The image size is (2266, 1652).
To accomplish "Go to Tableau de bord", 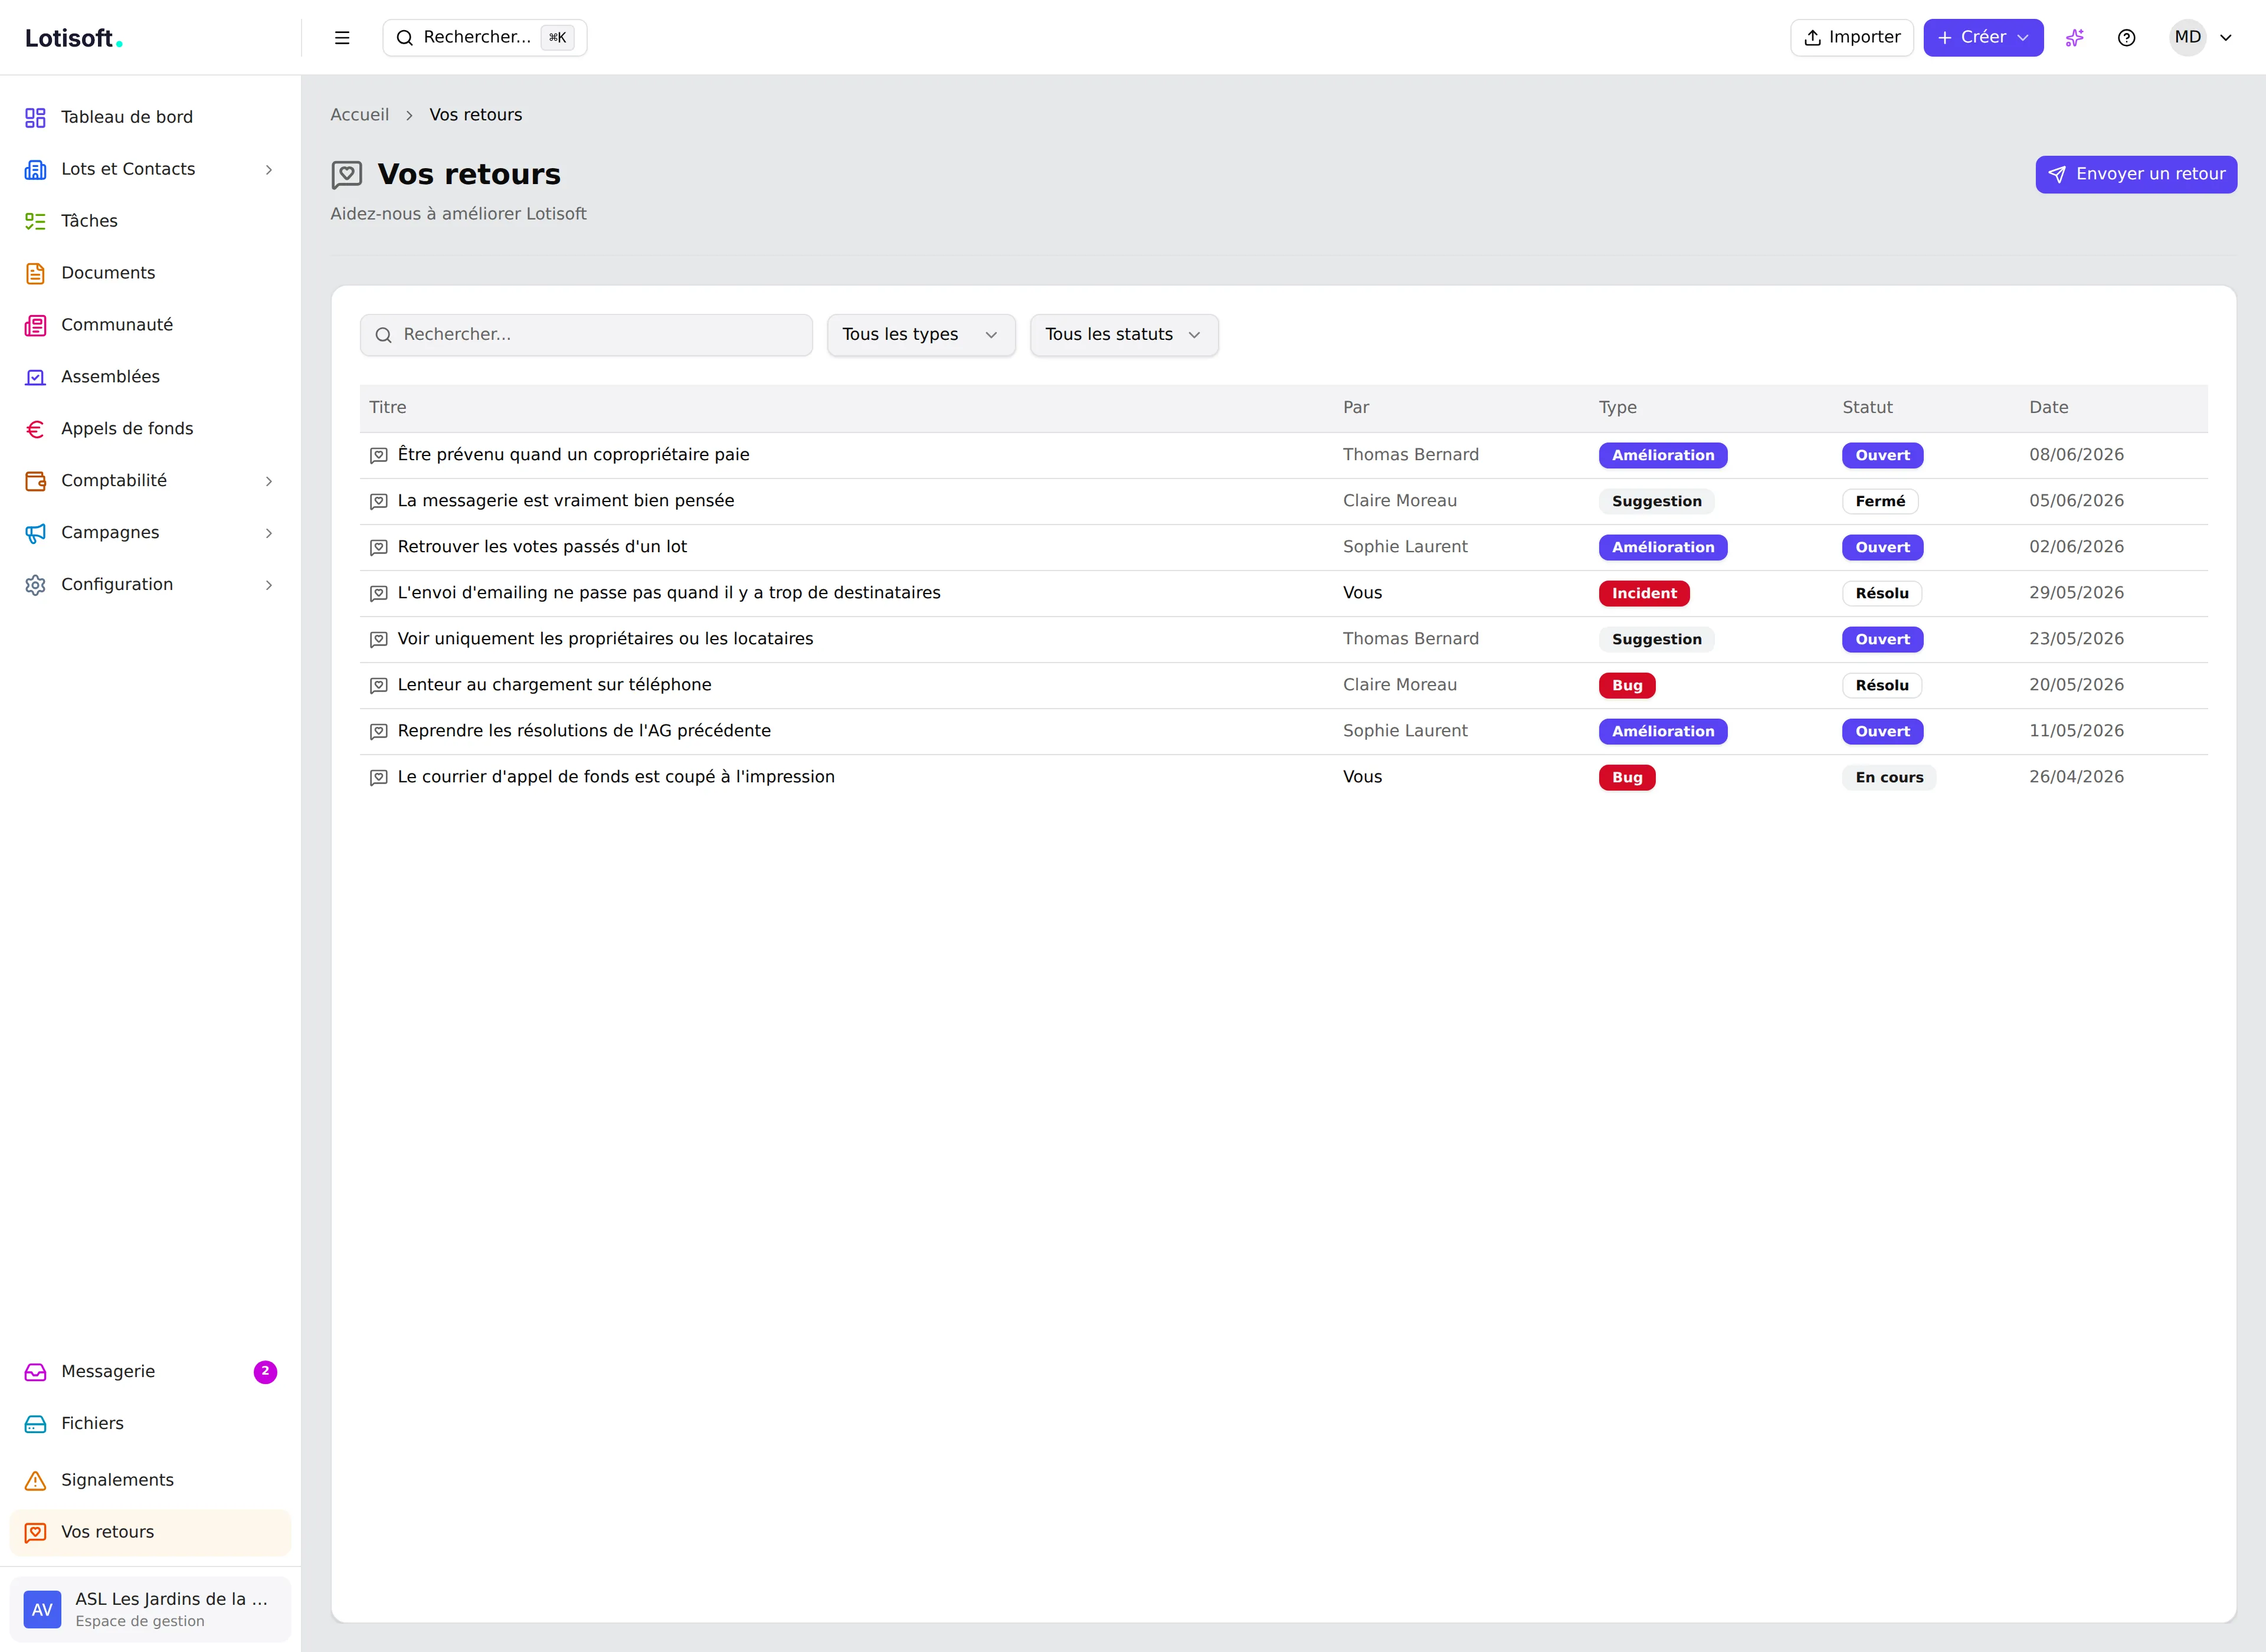I will point(150,118).
